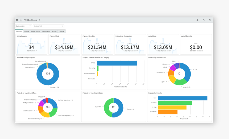Screen dimensions: 229x139
Task: Select the Calendar tab
Action: click(x=62, y=31)
